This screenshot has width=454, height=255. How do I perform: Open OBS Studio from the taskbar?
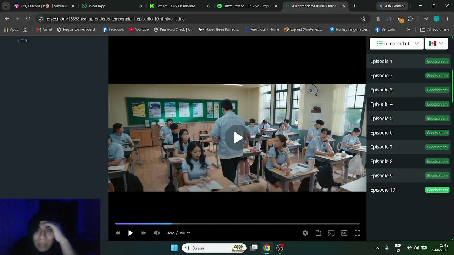(x=280, y=248)
